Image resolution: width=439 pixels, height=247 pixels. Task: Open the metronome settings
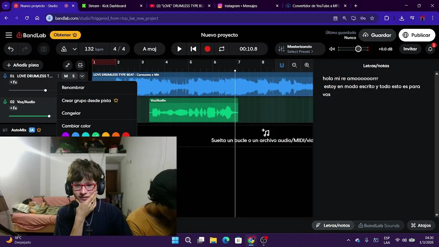pos(64,49)
